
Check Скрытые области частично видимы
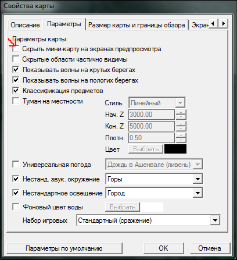pos(16,59)
